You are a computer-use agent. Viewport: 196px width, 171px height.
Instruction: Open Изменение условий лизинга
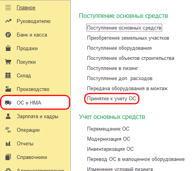[x=120, y=169]
